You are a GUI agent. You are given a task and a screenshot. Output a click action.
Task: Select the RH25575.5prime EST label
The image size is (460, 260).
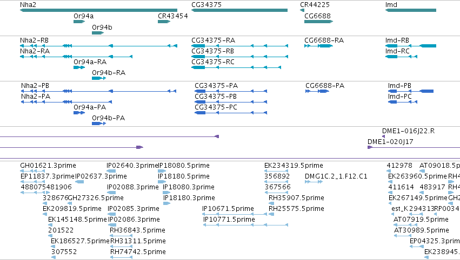(296, 209)
